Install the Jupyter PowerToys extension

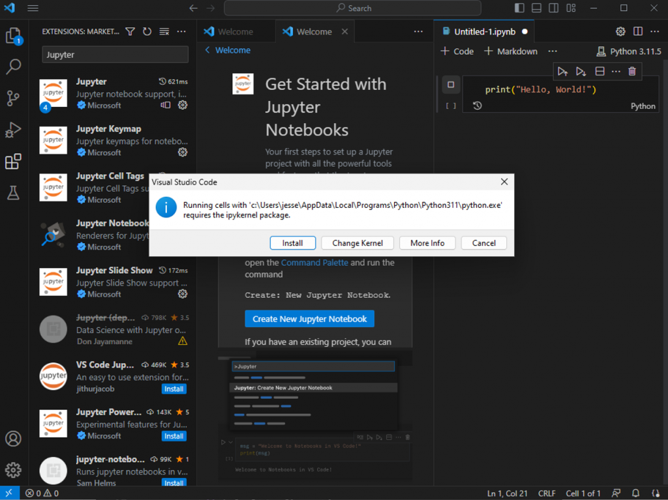pos(174,436)
